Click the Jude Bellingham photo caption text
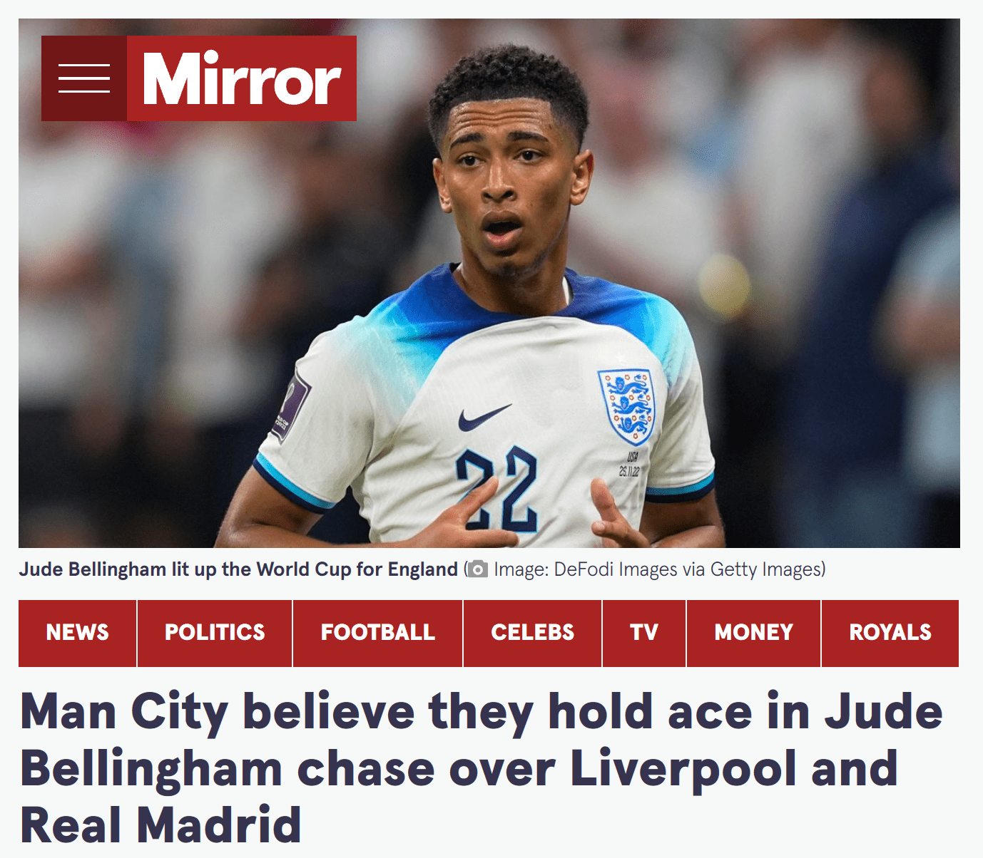This screenshot has height=858, width=983. click(x=238, y=569)
